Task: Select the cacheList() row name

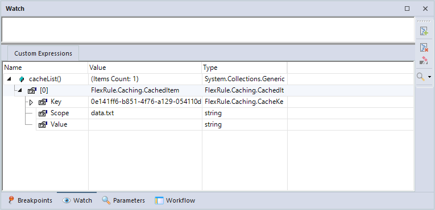Action: pos(45,79)
